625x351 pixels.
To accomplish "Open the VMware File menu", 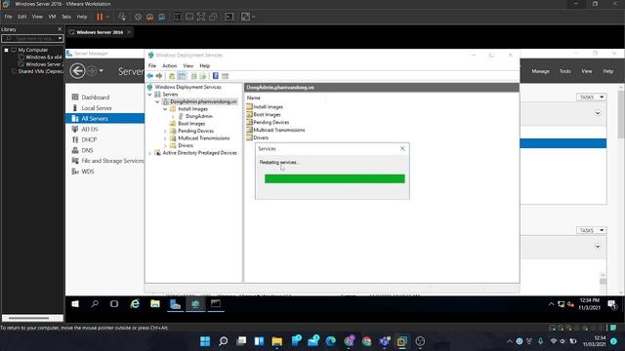I will tap(9, 17).
